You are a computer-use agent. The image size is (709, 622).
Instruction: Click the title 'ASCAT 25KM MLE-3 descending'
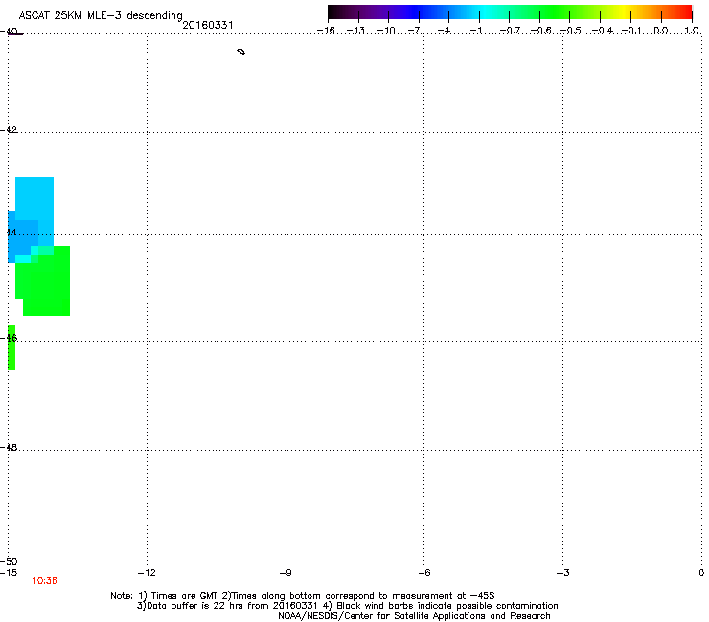(x=101, y=15)
